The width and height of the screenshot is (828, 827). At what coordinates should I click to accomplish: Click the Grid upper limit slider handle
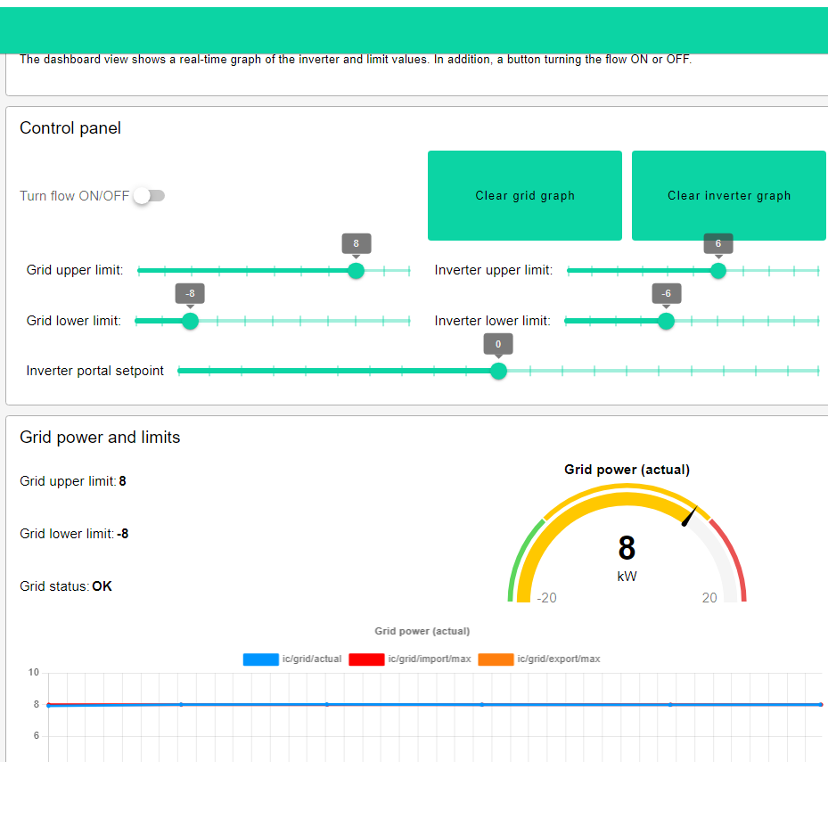(356, 271)
